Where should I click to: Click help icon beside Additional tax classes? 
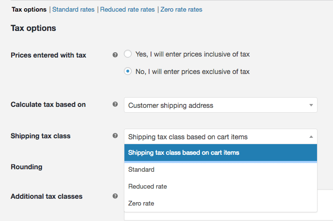(x=115, y=196)
